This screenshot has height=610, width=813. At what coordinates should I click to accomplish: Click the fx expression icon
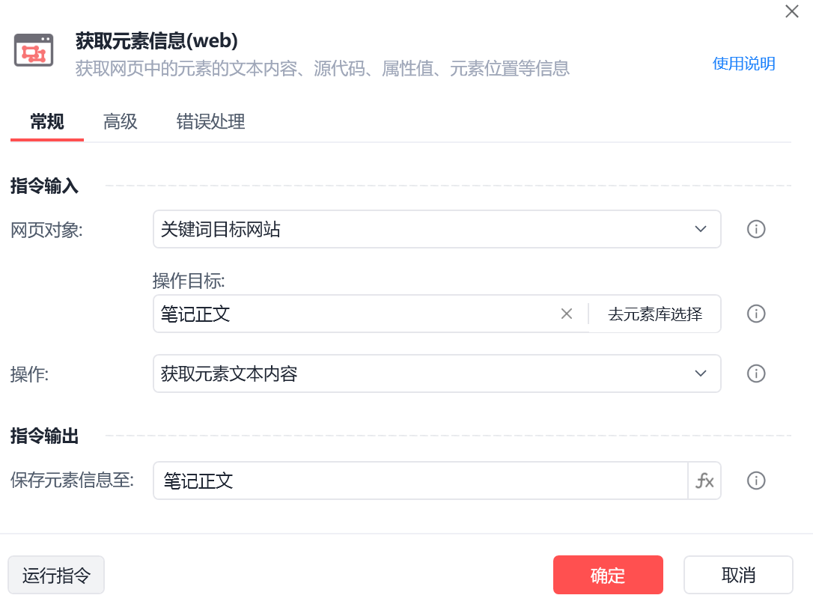pyautogui.click(x=704, y=481)
